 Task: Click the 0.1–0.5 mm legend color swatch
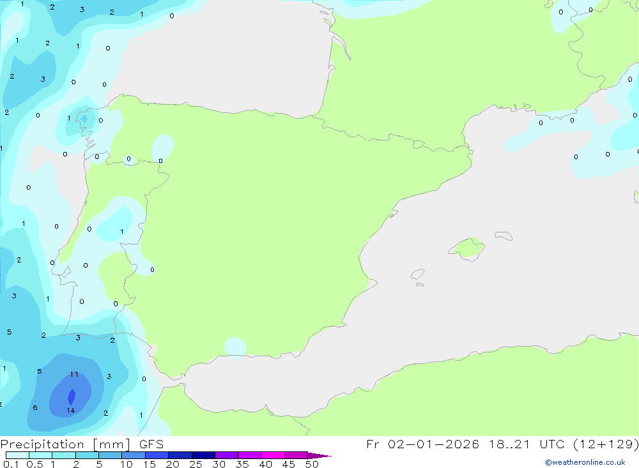click(x=17, y=455)
